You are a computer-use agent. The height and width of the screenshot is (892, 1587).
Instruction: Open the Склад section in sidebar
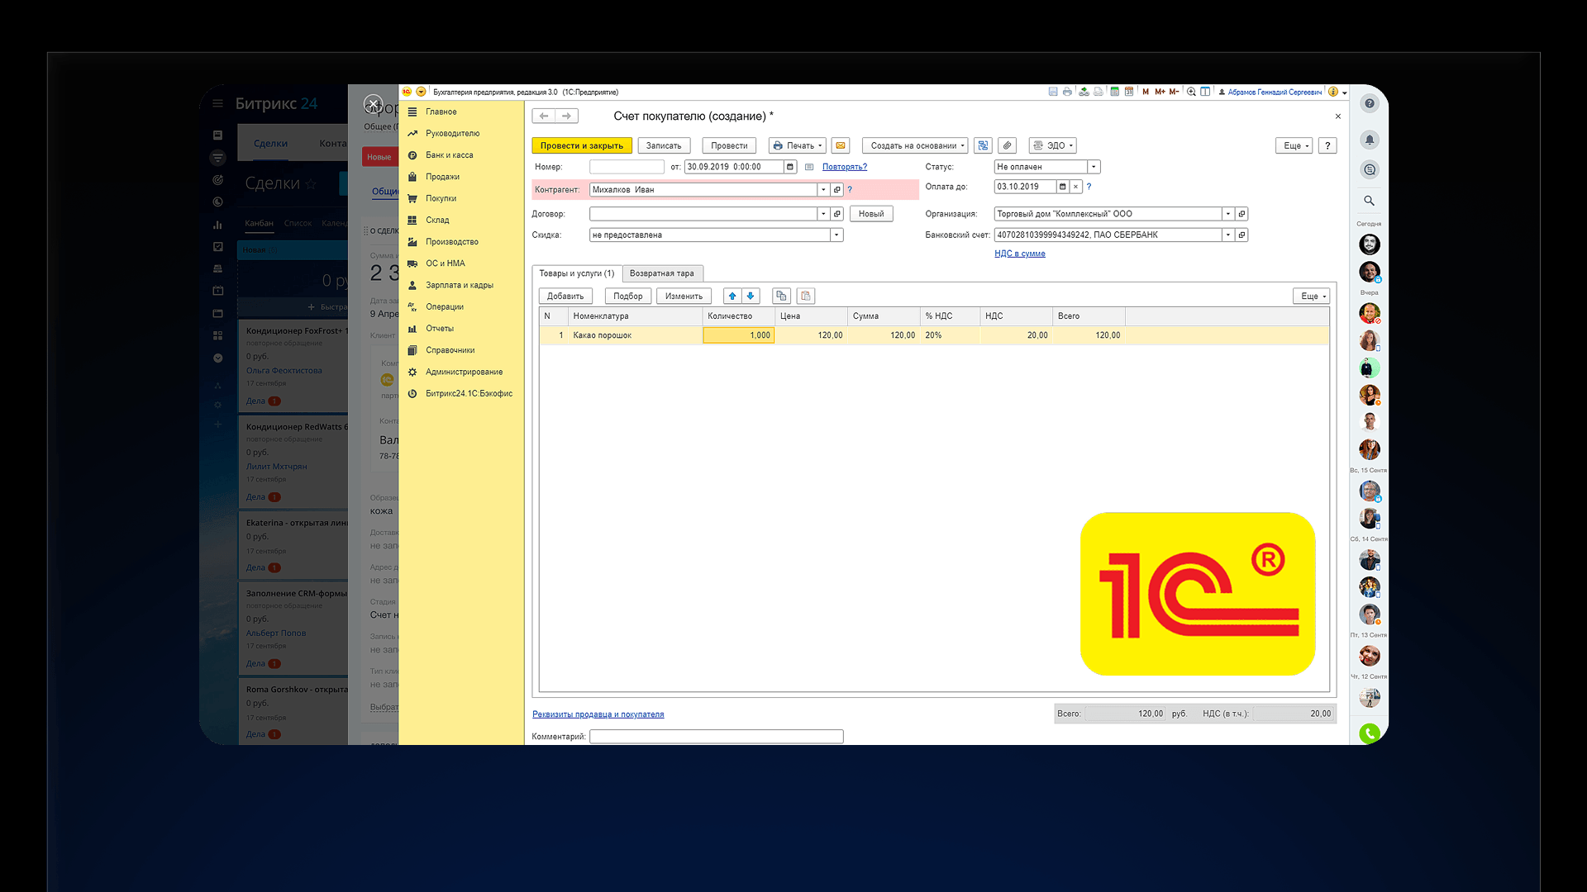click(x=437, y=221)
